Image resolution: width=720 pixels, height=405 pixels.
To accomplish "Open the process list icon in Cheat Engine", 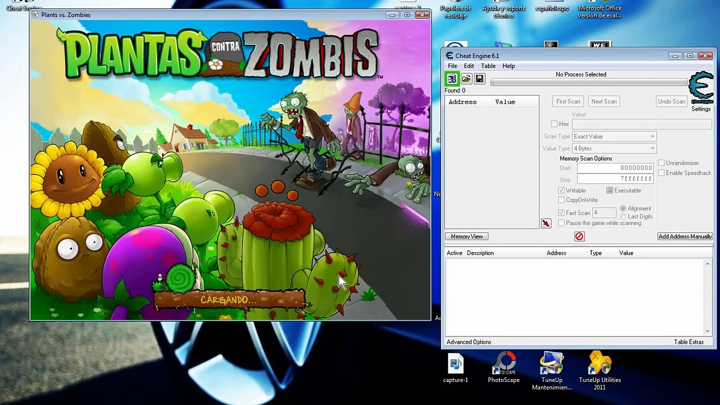I will (x=452, y=79).
